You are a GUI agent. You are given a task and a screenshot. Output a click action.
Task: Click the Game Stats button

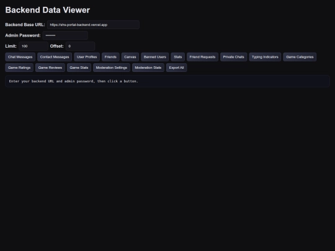(x=79, y=68)
